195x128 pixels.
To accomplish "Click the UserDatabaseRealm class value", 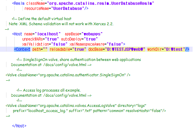I will (101, 3).
